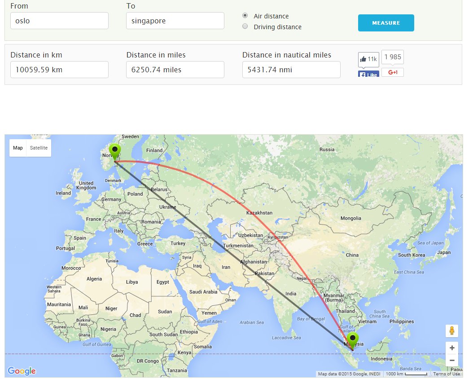The image size is (473, 379).
Task: Click the blue MEASURE button
Action: [386, 23]
